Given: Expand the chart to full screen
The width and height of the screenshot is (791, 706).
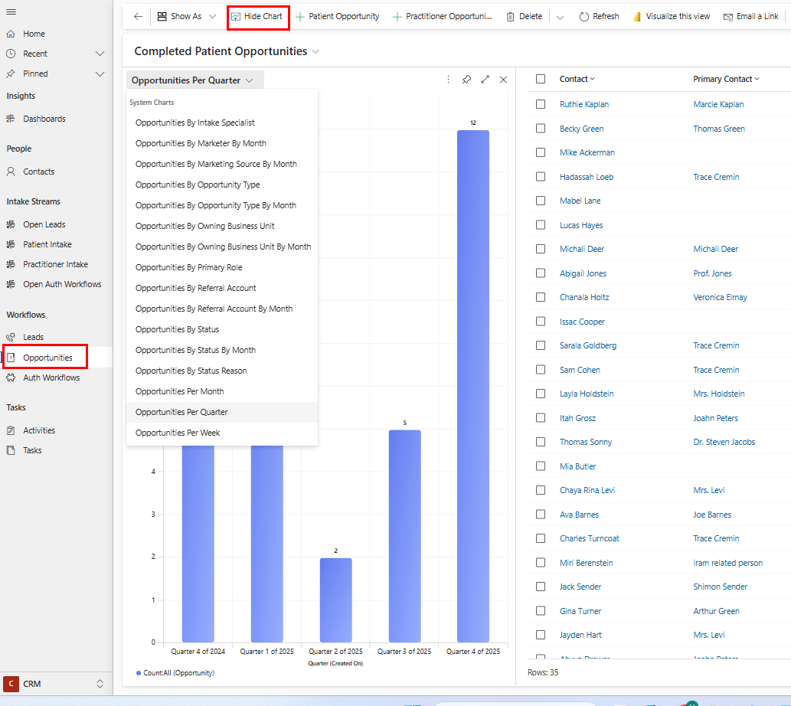Looking at the screenshot, I should point(485,80).
